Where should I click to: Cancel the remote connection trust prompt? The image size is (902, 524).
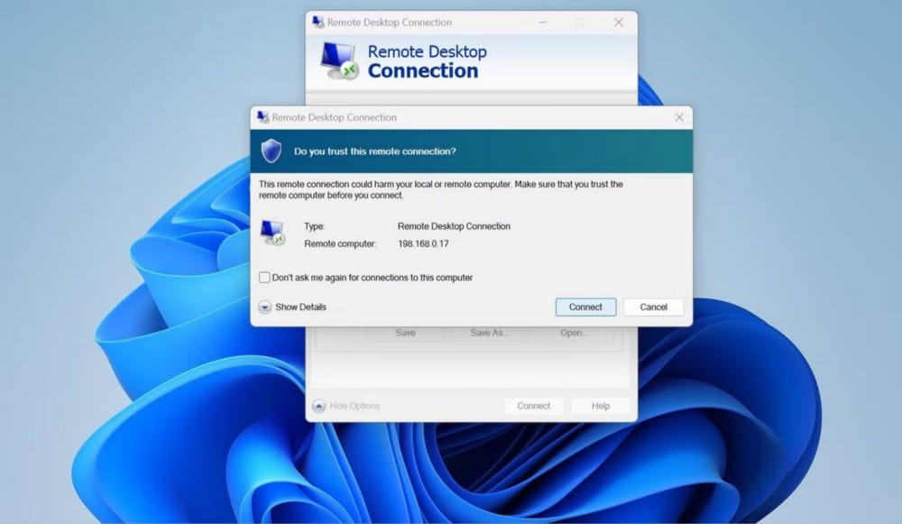[653, 307]
